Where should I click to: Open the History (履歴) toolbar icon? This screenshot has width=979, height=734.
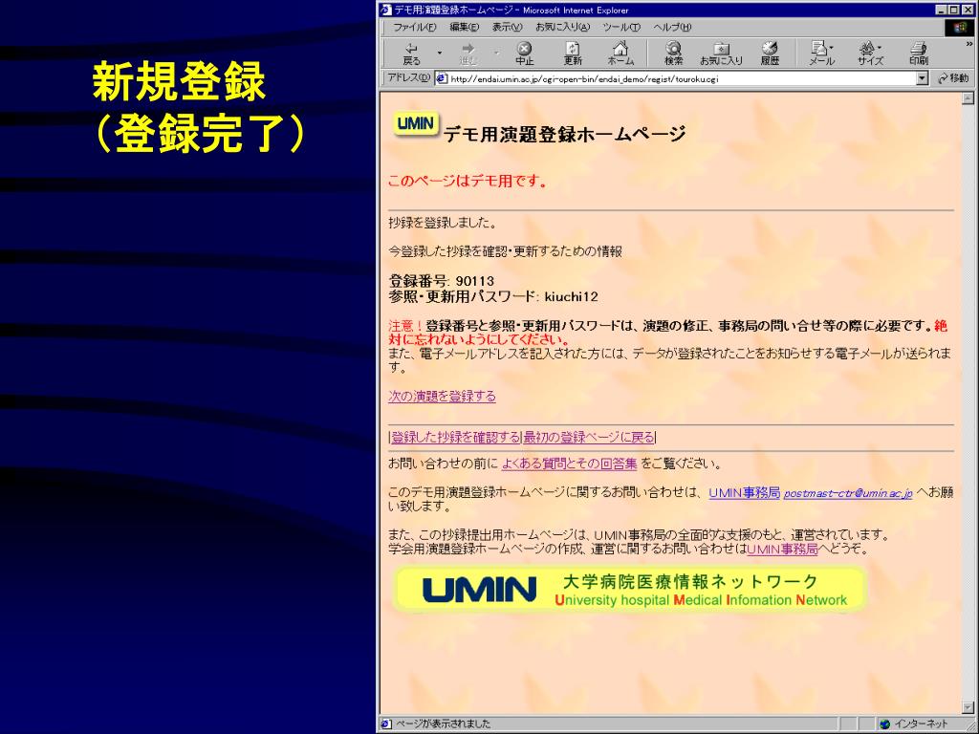[770, 54]
